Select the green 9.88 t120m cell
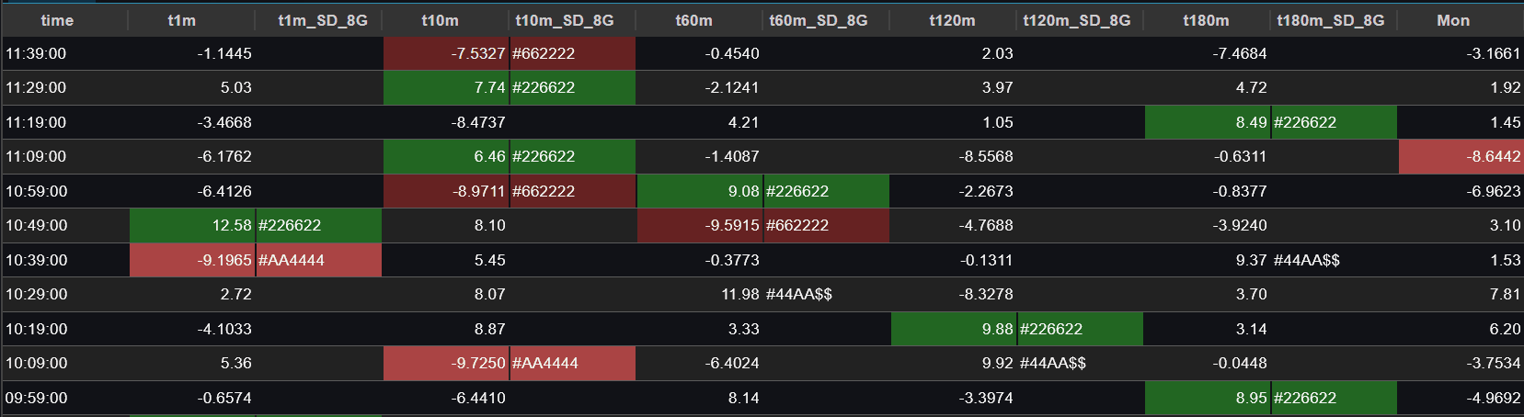Screen dimensions: 1524x417 pyautogui.click(x=997, y=329)
